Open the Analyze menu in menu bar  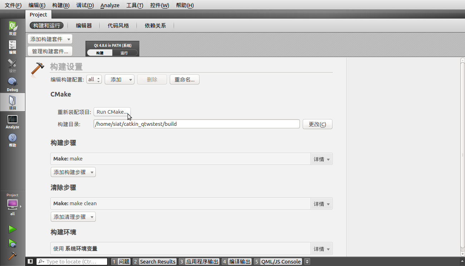tap(110, 5)
